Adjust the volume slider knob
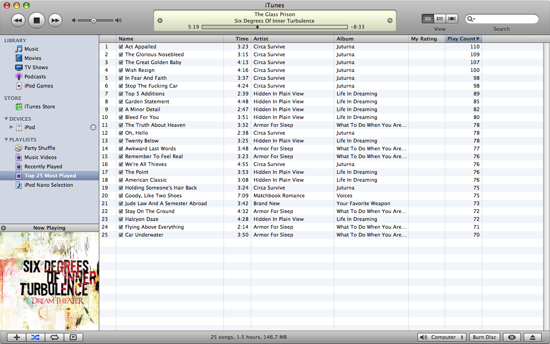 [x=94, y=20]
